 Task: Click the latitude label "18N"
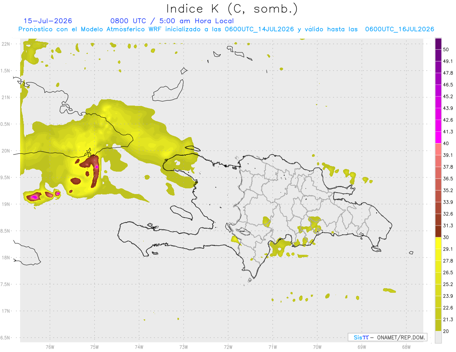coord(6,258)
